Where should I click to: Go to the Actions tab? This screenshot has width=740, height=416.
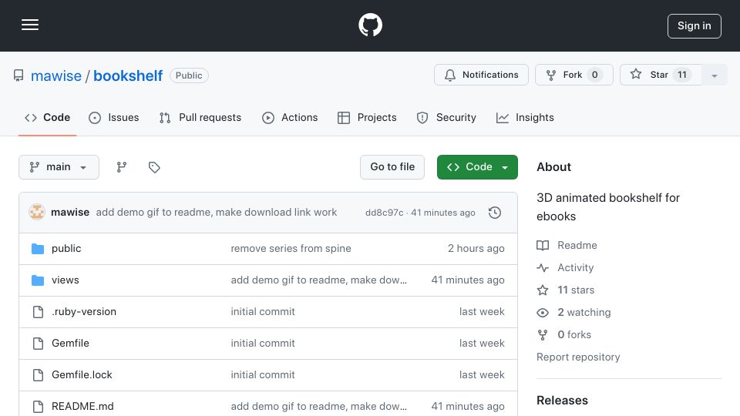coord(290,117)
